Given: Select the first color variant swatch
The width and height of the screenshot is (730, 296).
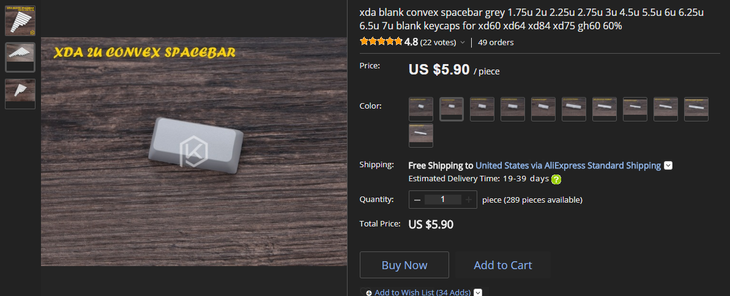Looking at the screenshot, I should click(421, 109).
